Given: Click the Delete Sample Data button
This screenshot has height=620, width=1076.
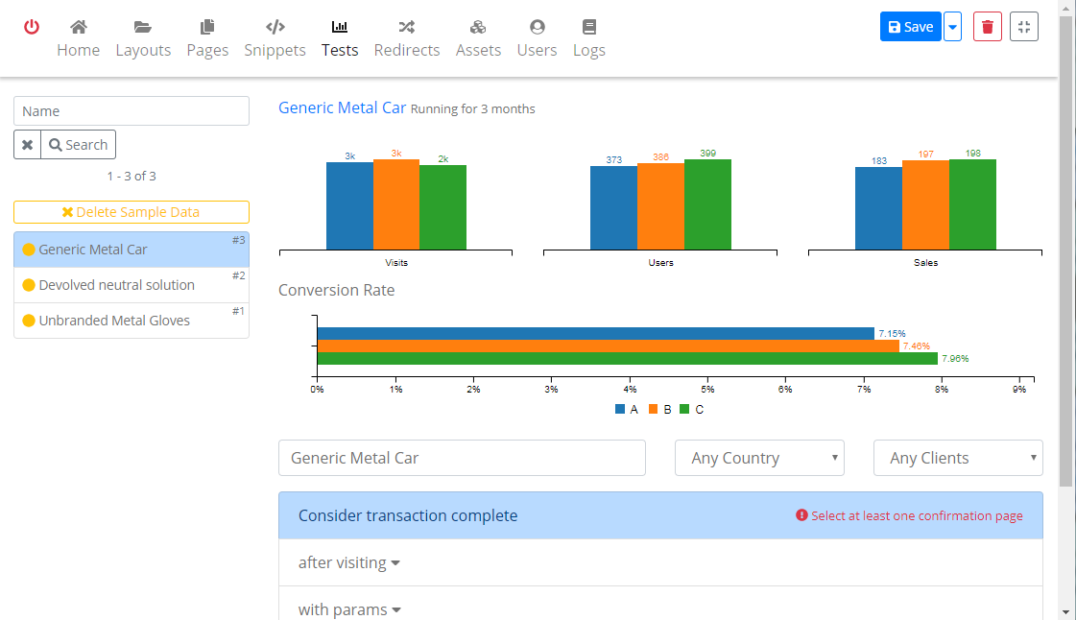Looking at the screenshot, I should pos(132,212).
